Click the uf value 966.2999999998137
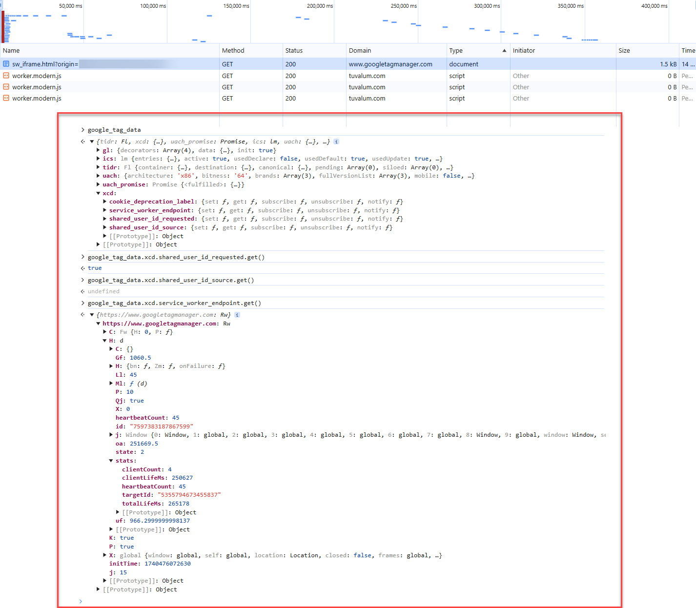Viewport: 696px width, 608px height. tap(160, 521)
